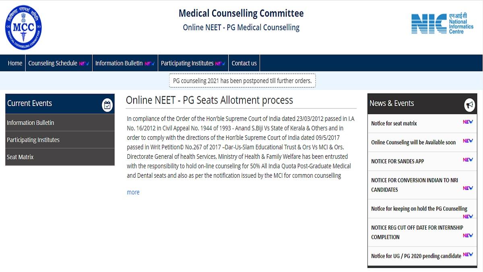Open the Contact us menu item
Screen dimensions: 483x272
[244, 63]
